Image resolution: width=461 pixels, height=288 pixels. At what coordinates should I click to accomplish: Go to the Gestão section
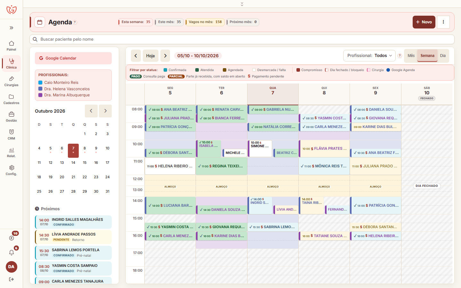[x=11, y=117]
